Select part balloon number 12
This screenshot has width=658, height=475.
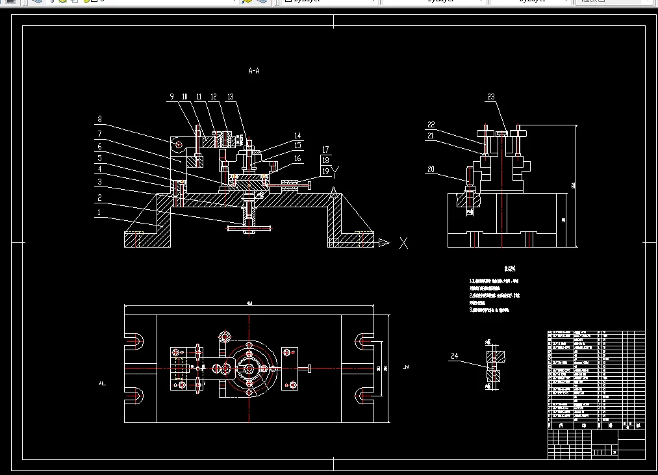[214, 97]
